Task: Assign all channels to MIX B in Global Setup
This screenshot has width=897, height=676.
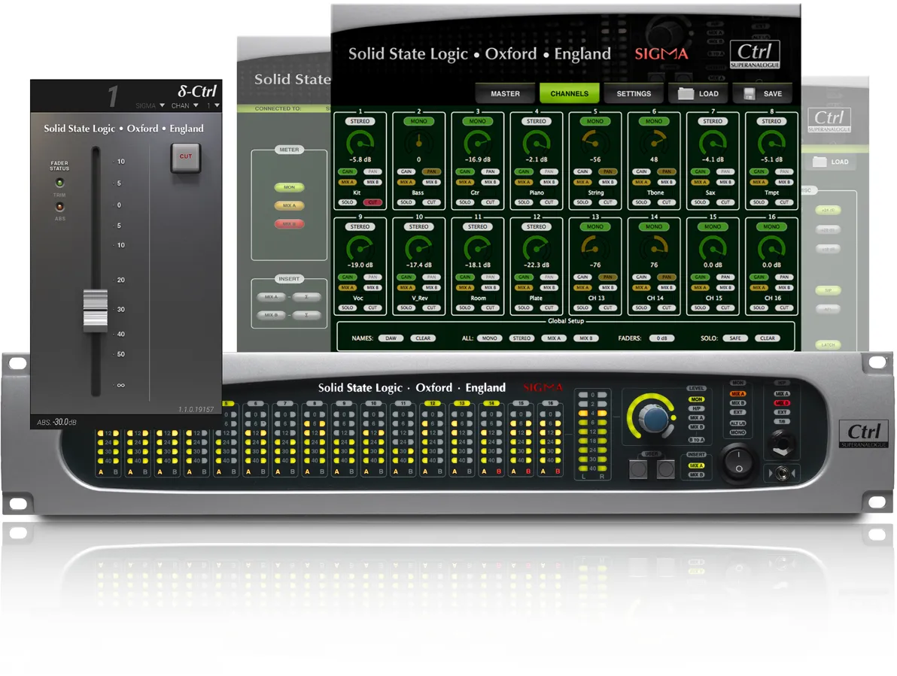Action: [x=586, y=338]
